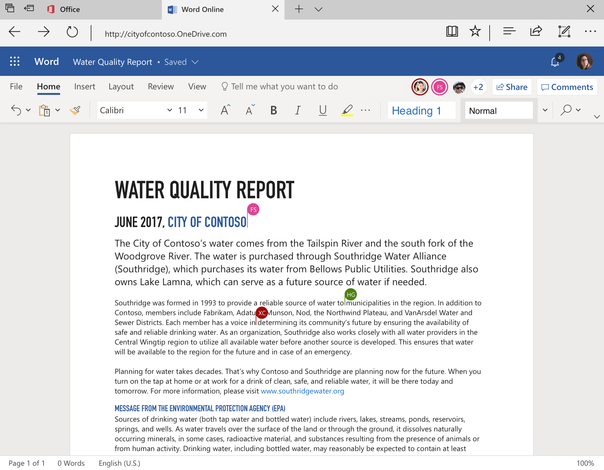The height and width of the screenshot is (470, 604).
Task: Toggle underline formatting
Action: 323,110
